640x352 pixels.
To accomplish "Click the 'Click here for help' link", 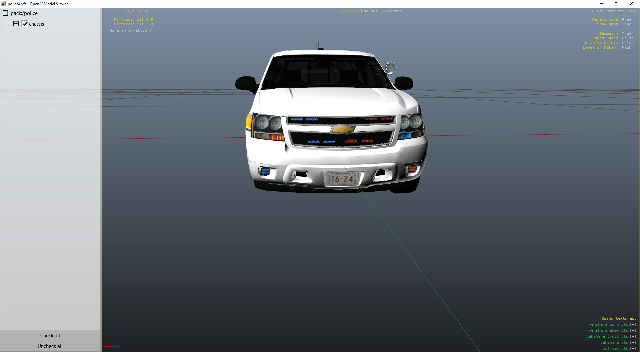I will 614,11.
